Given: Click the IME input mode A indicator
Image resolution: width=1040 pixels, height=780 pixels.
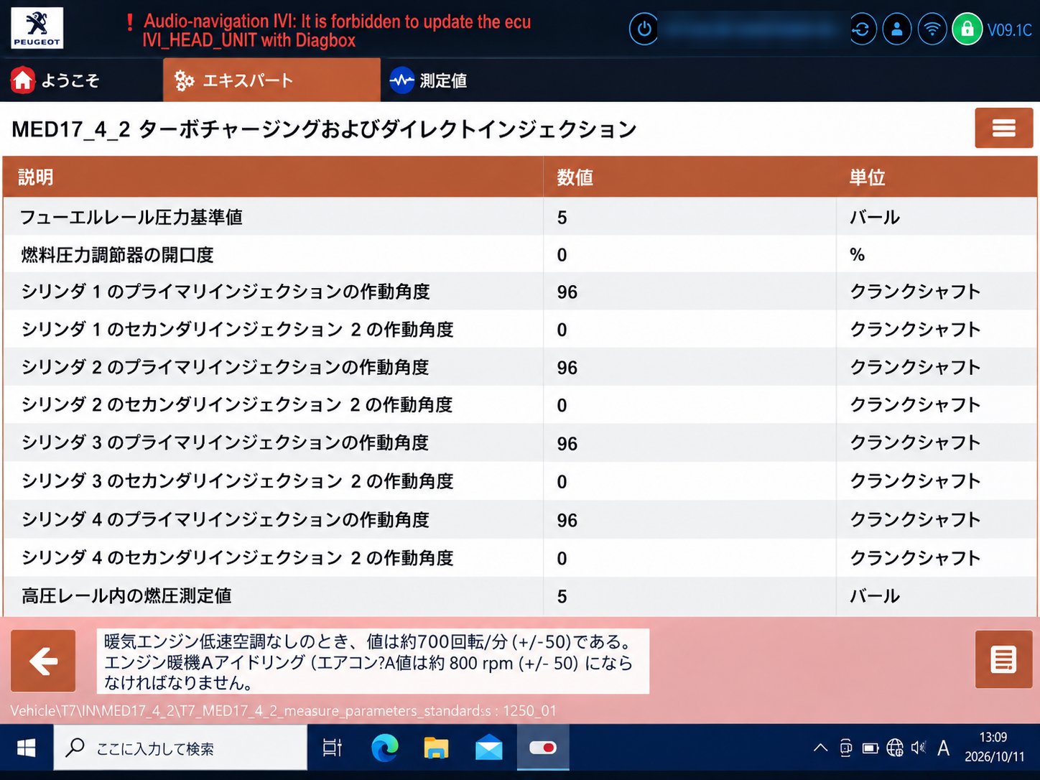Looking at the screenshot, I should point(944,748).
